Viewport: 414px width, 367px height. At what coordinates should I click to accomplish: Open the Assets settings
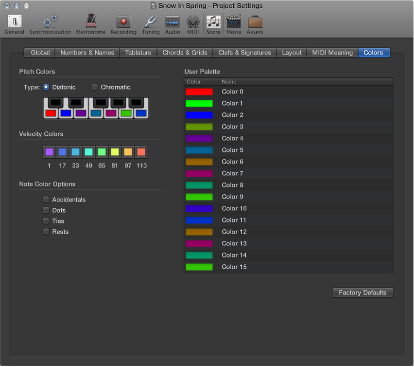tap(255, 22)
